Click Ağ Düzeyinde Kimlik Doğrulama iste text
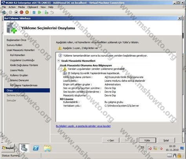Screen dimensions: 186x159 [124, 77]
